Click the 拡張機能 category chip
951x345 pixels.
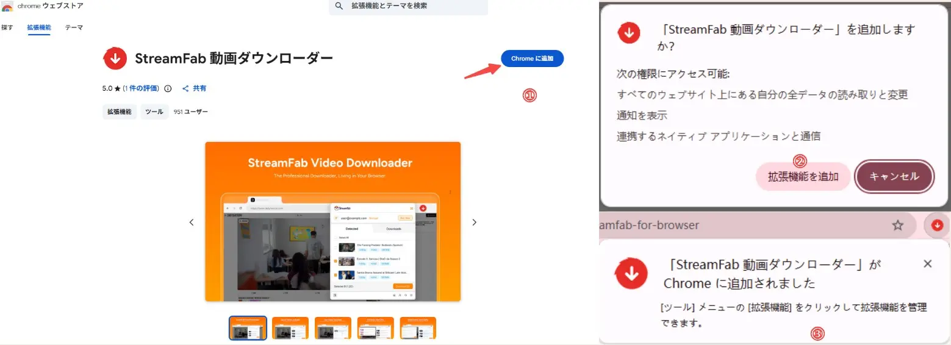(120, 112)
